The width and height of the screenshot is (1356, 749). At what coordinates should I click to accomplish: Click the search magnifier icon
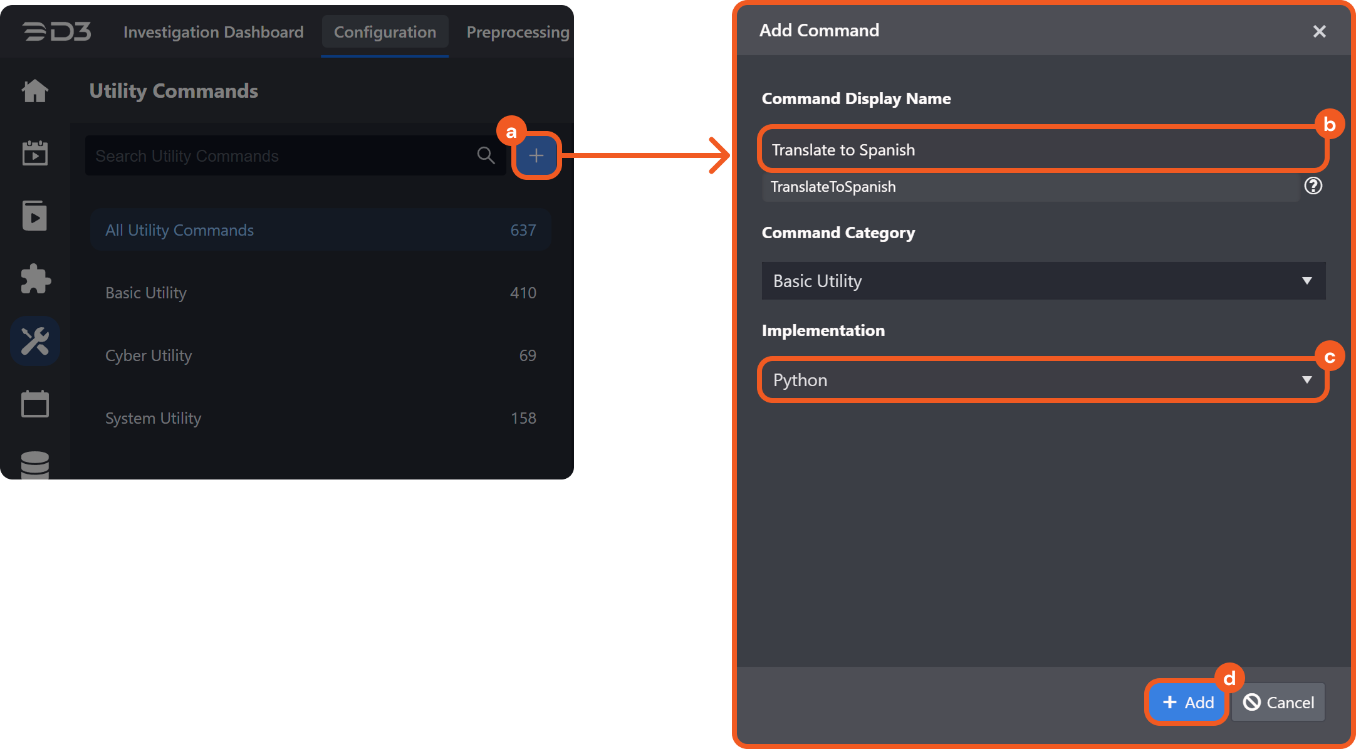pos(486,155)
